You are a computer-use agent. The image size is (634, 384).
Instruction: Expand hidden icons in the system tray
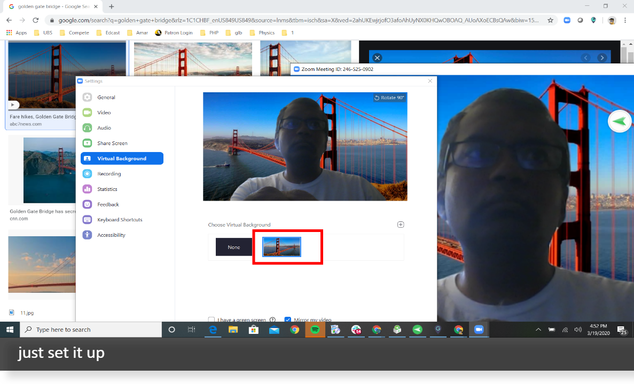[538, 329]
